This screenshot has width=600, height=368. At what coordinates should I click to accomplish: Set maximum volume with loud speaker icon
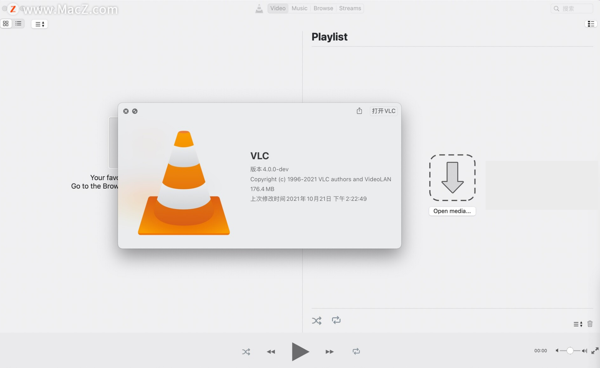(584, 351)
